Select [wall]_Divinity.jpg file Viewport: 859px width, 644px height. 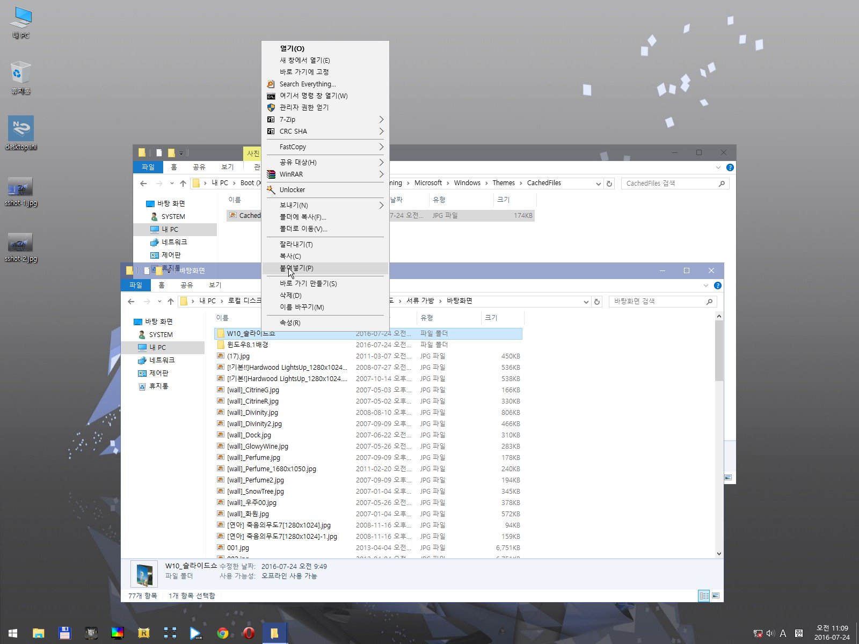[x=368, y=412]
